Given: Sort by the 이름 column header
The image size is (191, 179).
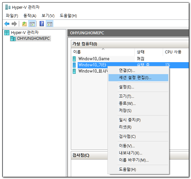Looking at the screenshot, I should [103, 52].
